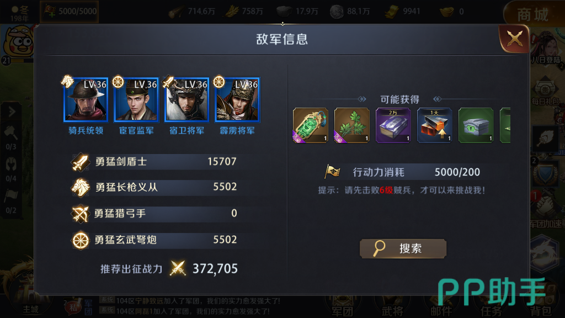Tap the 勇猛长枪义从 cavalry troop icon

point(80,188)
